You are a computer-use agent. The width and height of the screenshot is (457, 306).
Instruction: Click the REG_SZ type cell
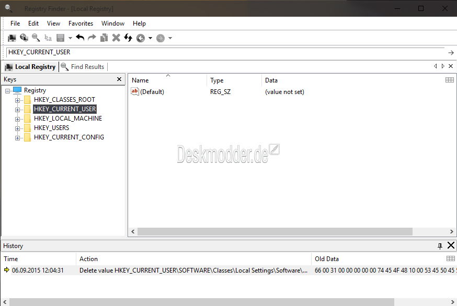(220, 92)
